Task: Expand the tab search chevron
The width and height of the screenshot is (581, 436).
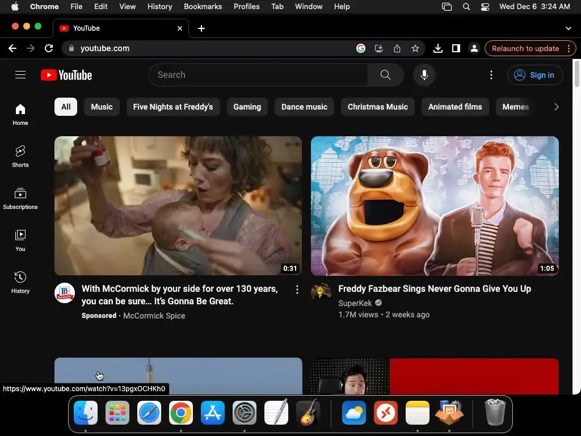Action: (x=569, y=28)
